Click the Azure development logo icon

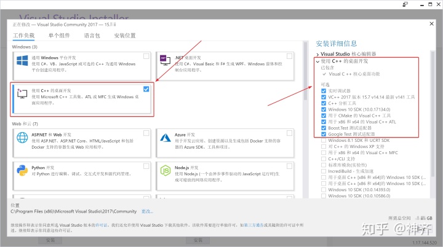click(x=166, y=138)
